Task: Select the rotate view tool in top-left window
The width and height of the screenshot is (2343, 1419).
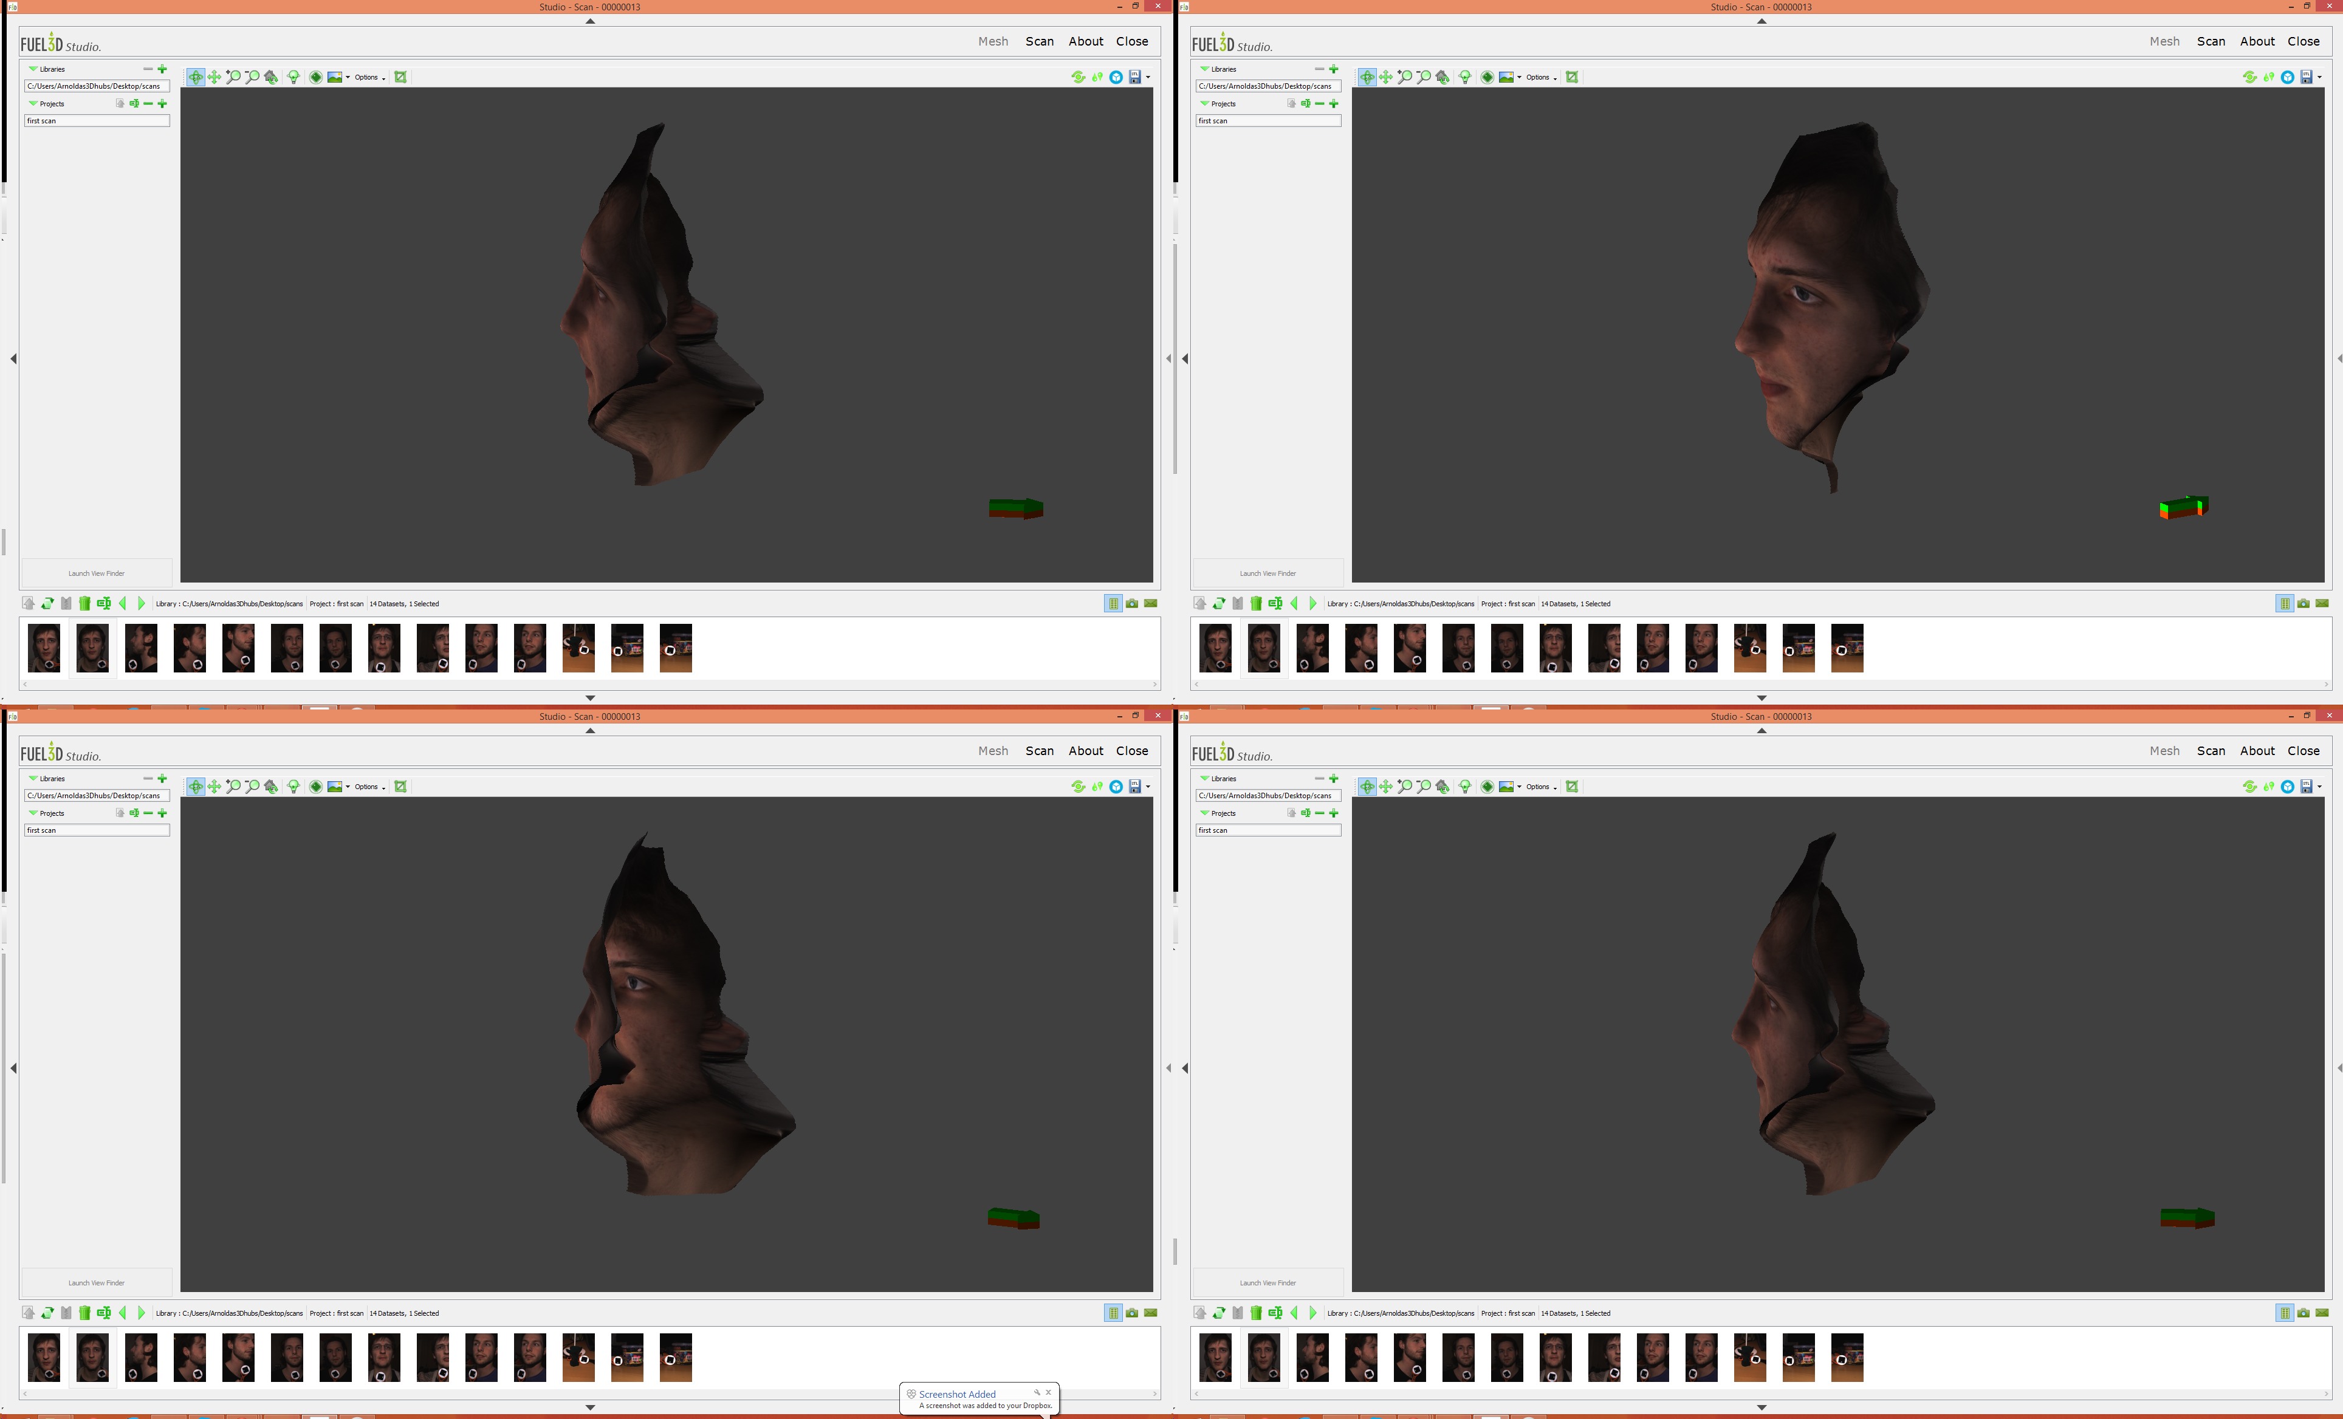Action: pyautogui.click(x=195, y=77)
